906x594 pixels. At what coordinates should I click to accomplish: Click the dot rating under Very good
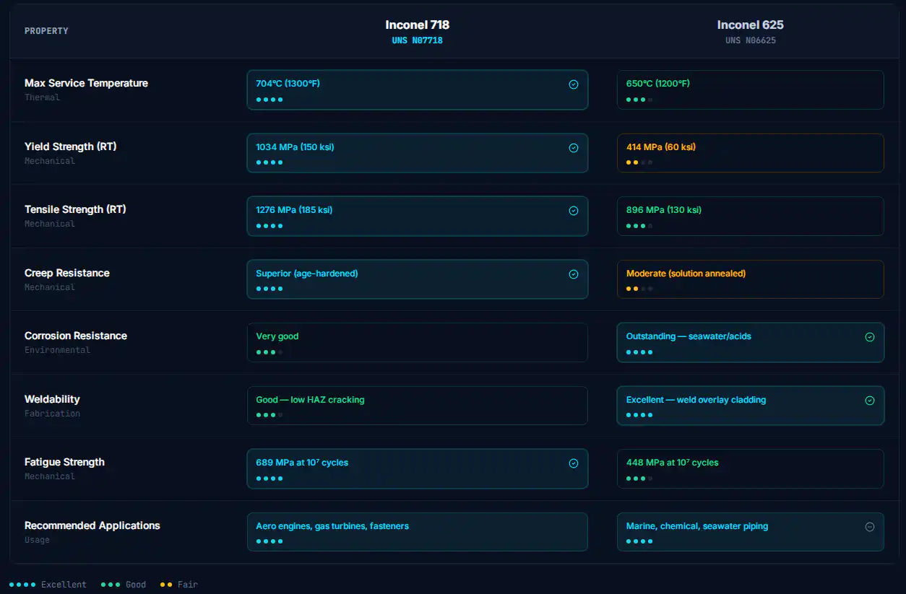(269, 352)
